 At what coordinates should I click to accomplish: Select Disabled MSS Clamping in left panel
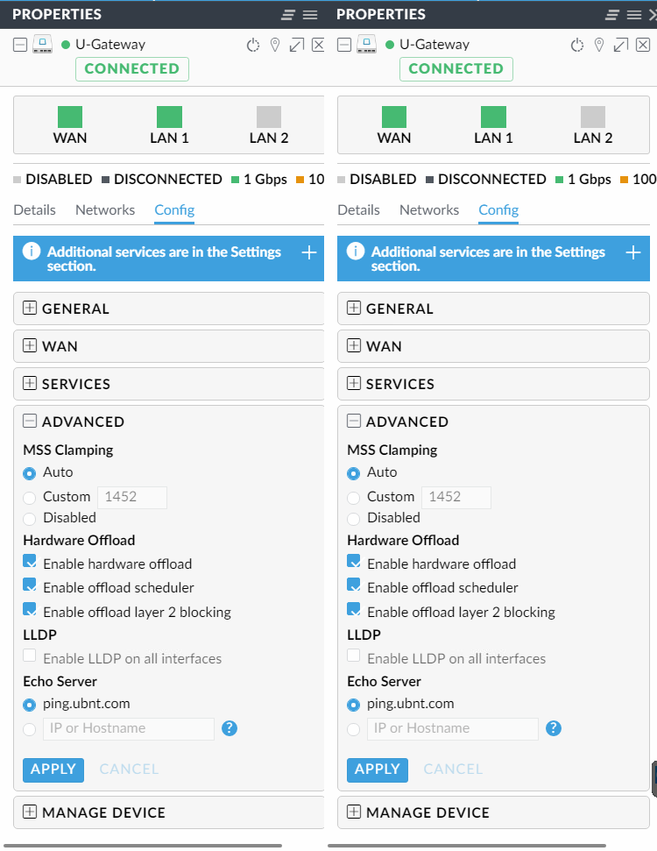pyautogui.click(x=31, y=519)
